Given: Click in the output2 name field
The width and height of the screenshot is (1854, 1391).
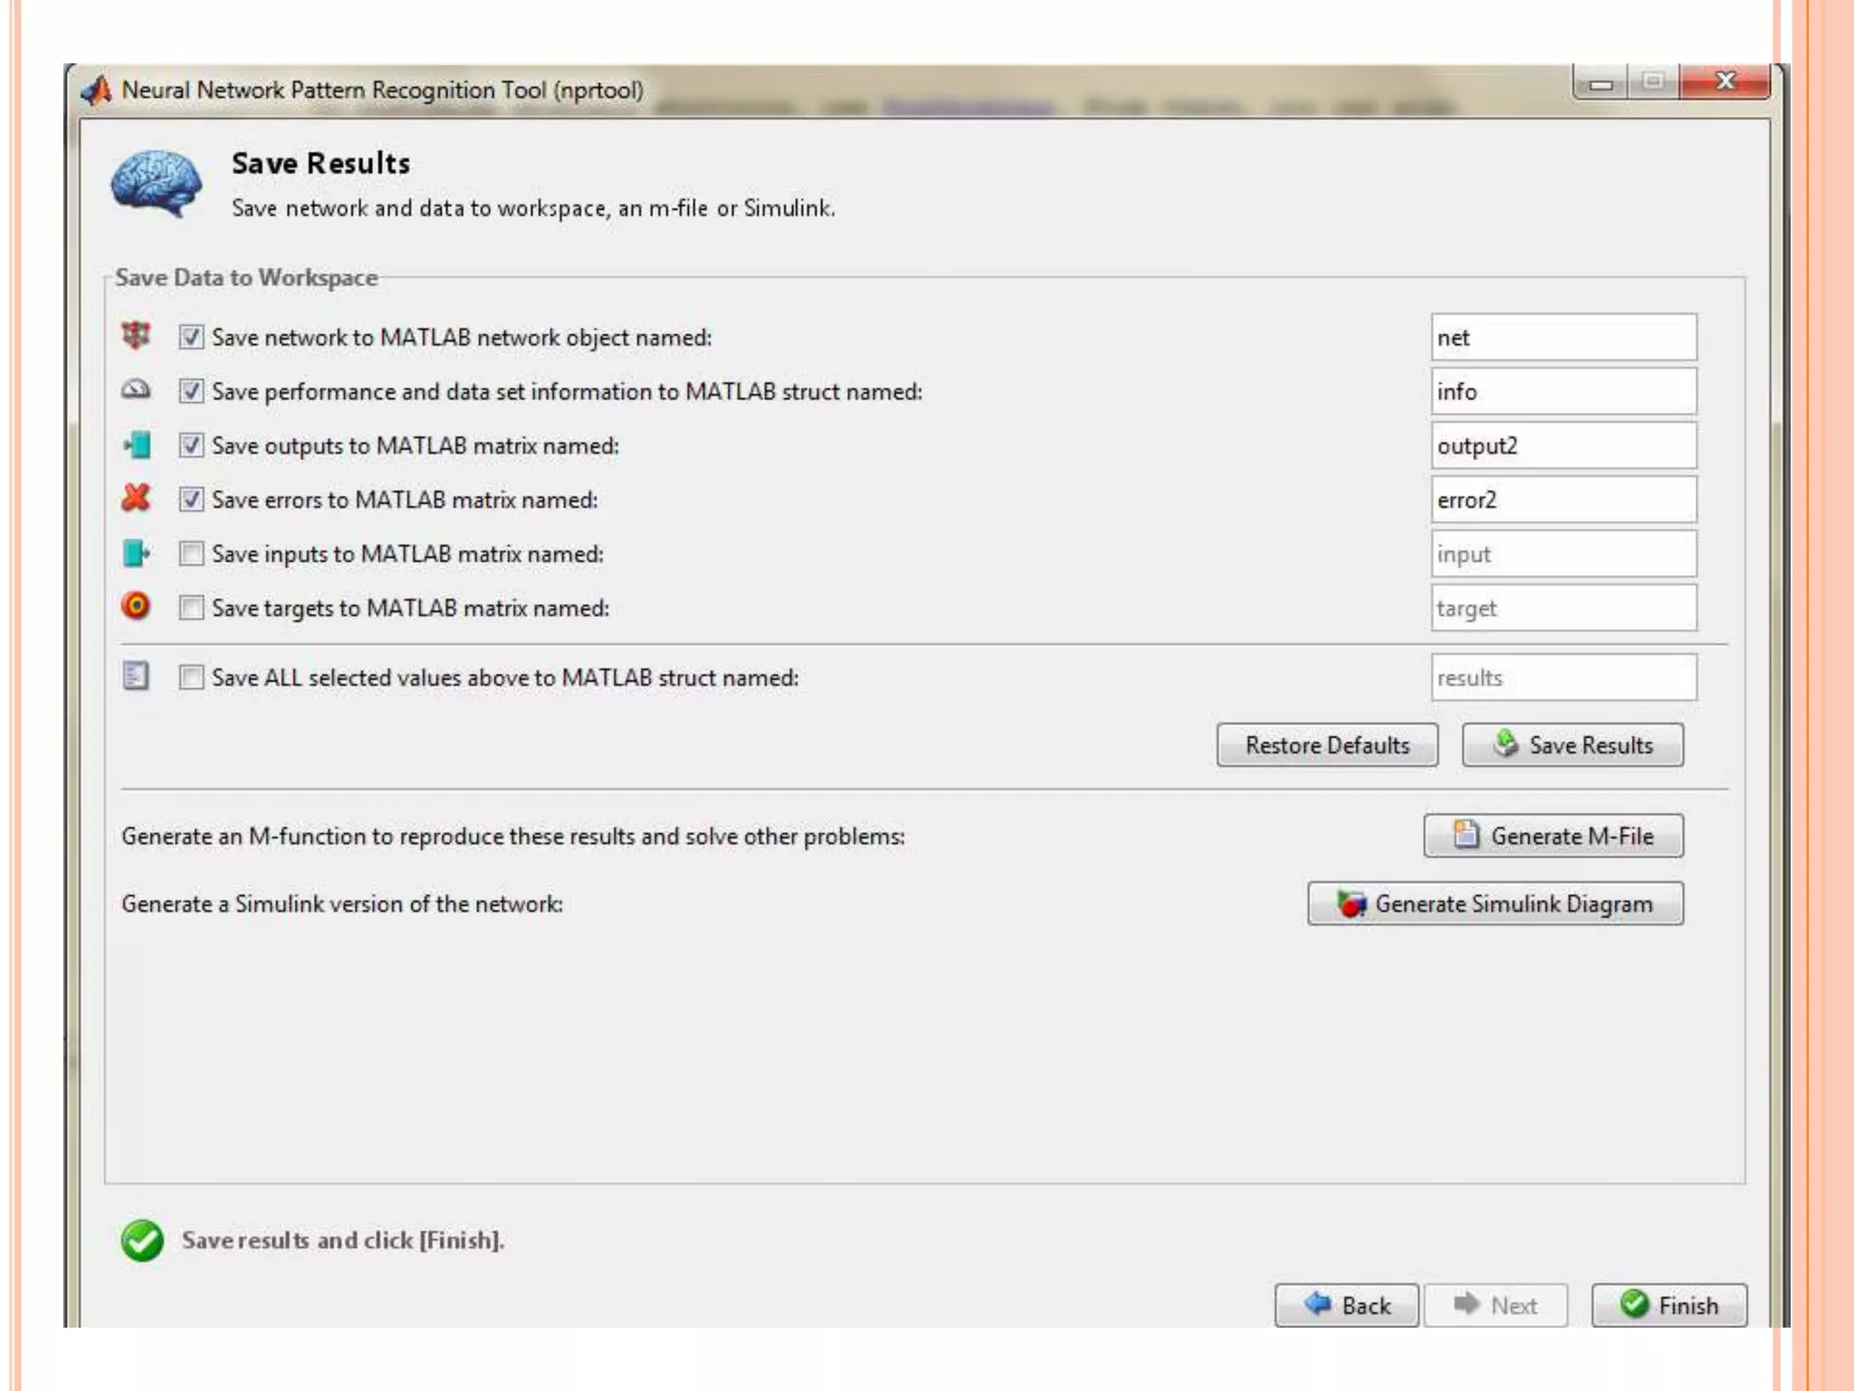Looking at the screenshot, I should pos(1563,446).
